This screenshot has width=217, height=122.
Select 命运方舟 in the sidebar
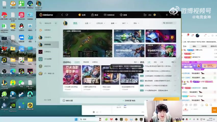(48, 66)
